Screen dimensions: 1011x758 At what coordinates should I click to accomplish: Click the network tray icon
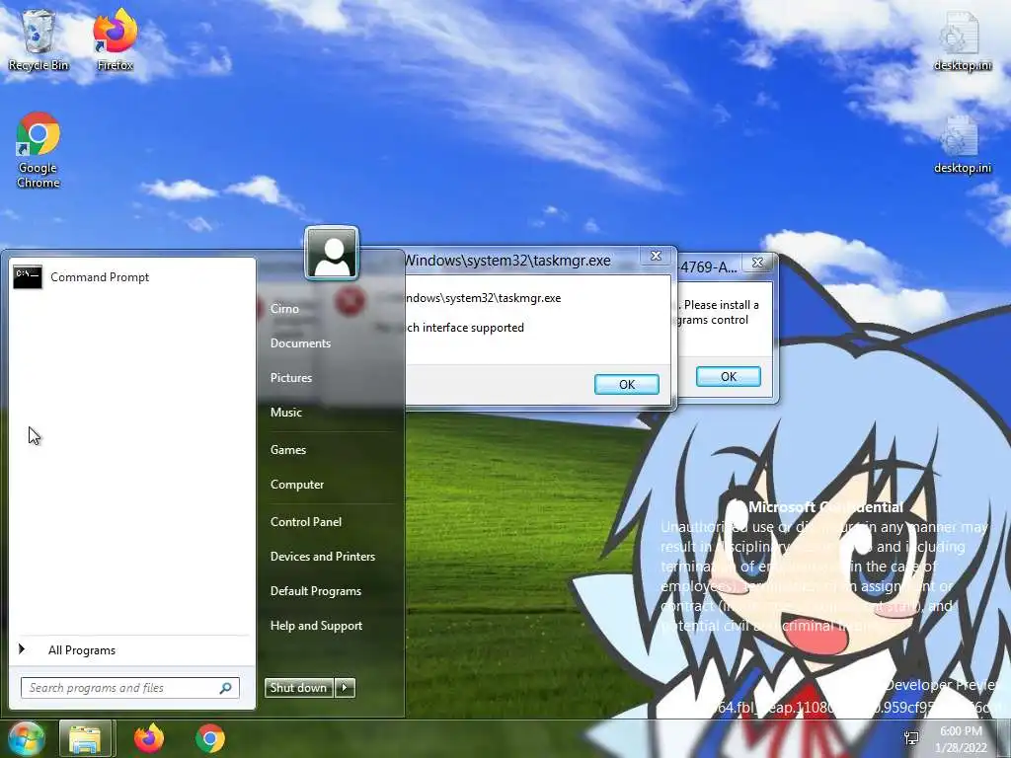pyautogui.click(x=911, y=738)
